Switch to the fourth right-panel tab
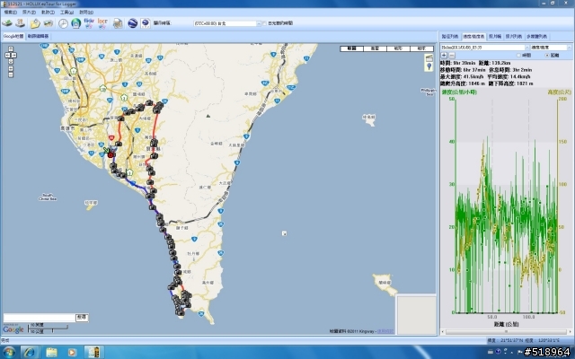The image size is (575, 359). pyautogui.click(x=513, y=37)
